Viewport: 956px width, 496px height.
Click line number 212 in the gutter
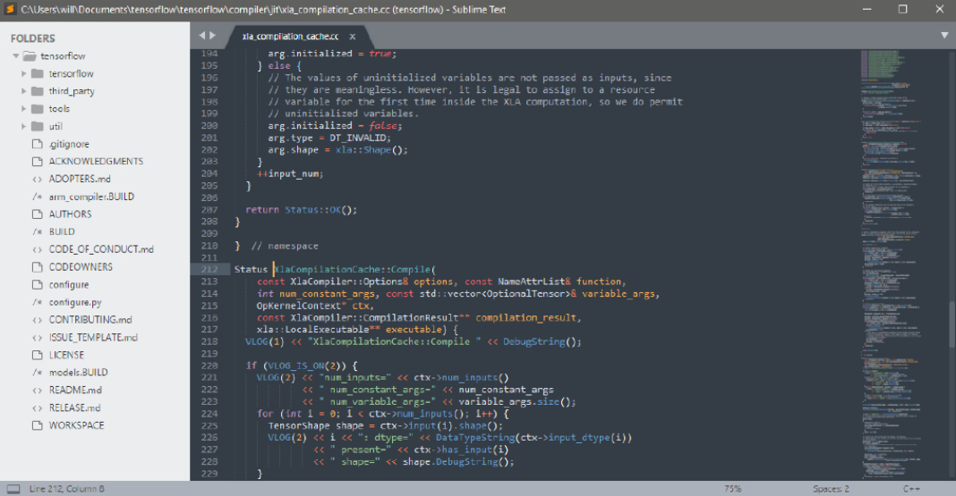tap(209, 269)
